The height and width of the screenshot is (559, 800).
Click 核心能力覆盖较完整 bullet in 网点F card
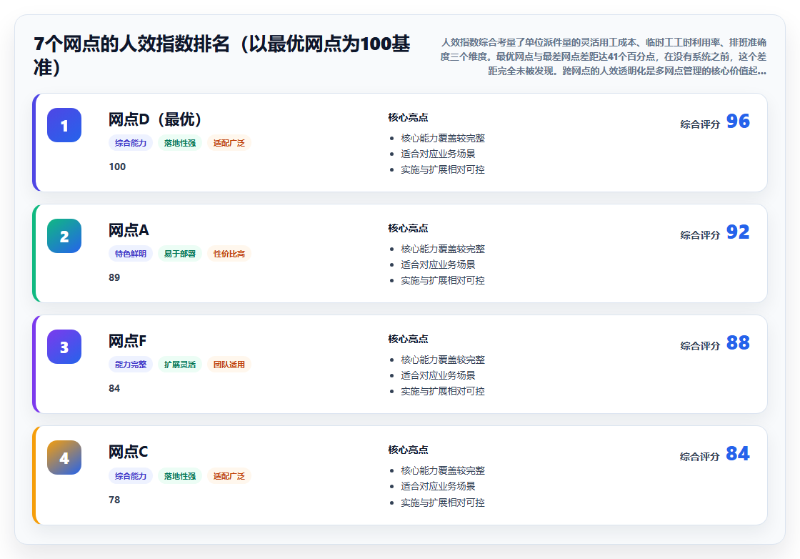[x=443, y=360]
